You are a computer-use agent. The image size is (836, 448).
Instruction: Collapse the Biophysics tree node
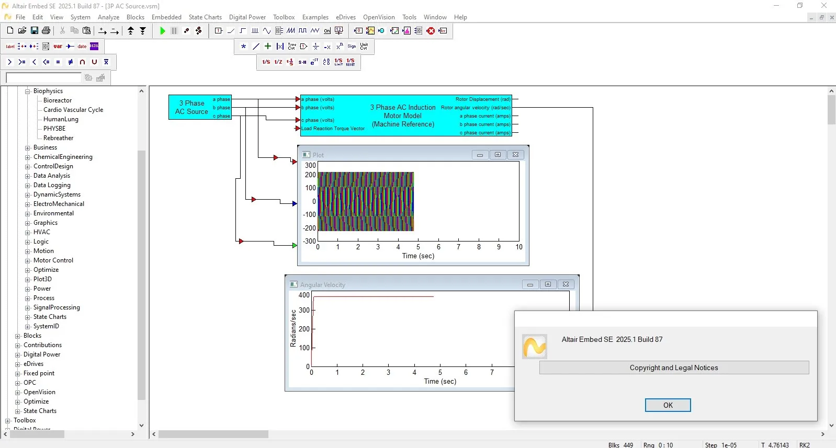28,91
